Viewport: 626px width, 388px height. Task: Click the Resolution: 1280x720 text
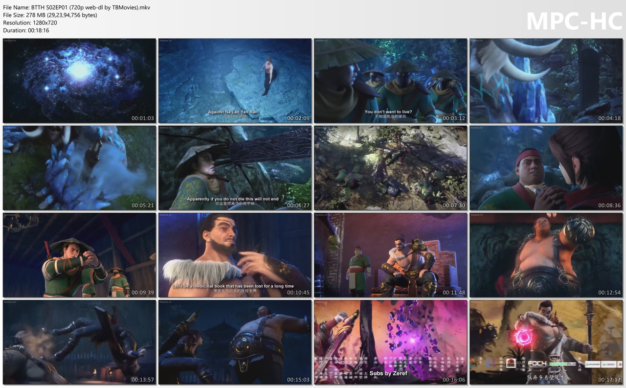tap(30, 23)
